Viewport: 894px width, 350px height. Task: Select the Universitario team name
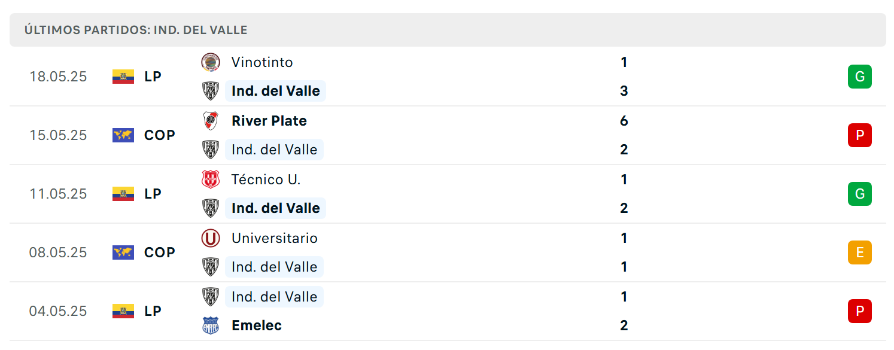pos(275,238)
